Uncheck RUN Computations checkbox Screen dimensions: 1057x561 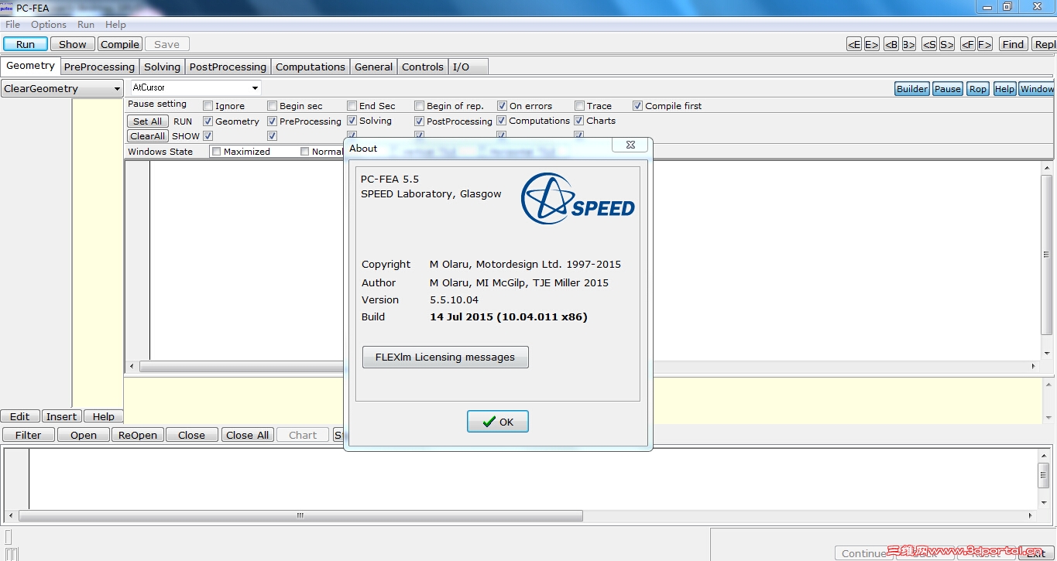pyautogui.click(x=501, y=121)
